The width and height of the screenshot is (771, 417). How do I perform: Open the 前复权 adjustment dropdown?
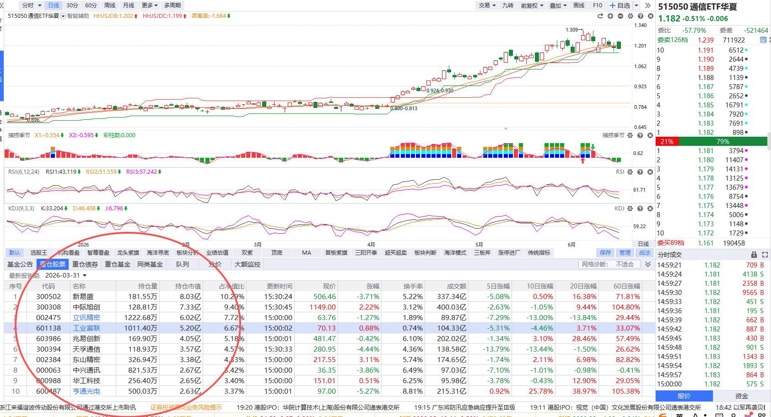532,5
